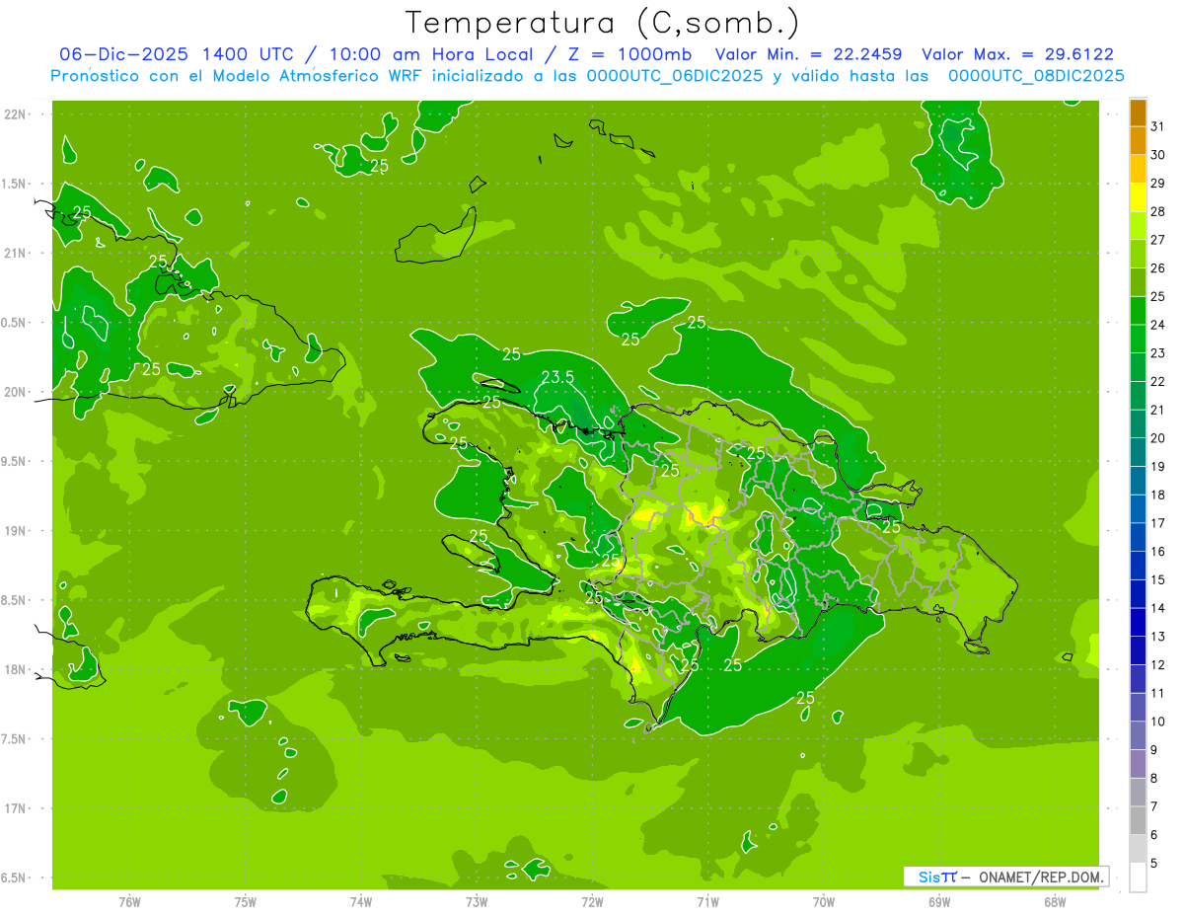Click the "11" value on the color legend

[1158, 693]
